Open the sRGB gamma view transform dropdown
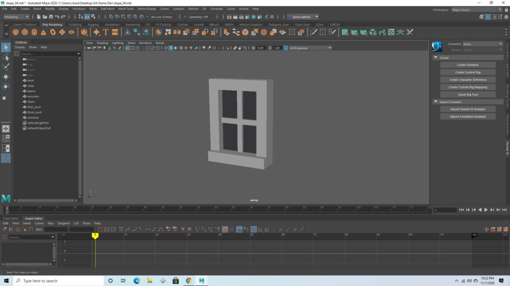510x286 pixels. click(x=308, y=48)
